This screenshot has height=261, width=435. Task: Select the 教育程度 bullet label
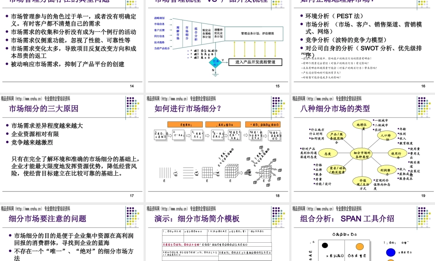point(405,143)
